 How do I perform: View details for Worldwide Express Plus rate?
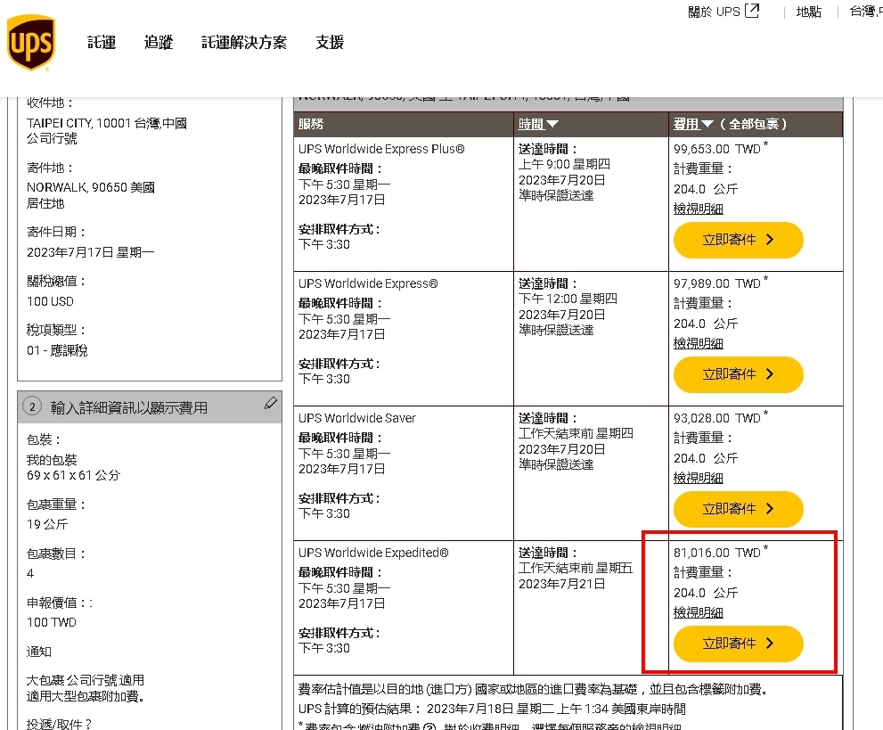tap(699, 209)
